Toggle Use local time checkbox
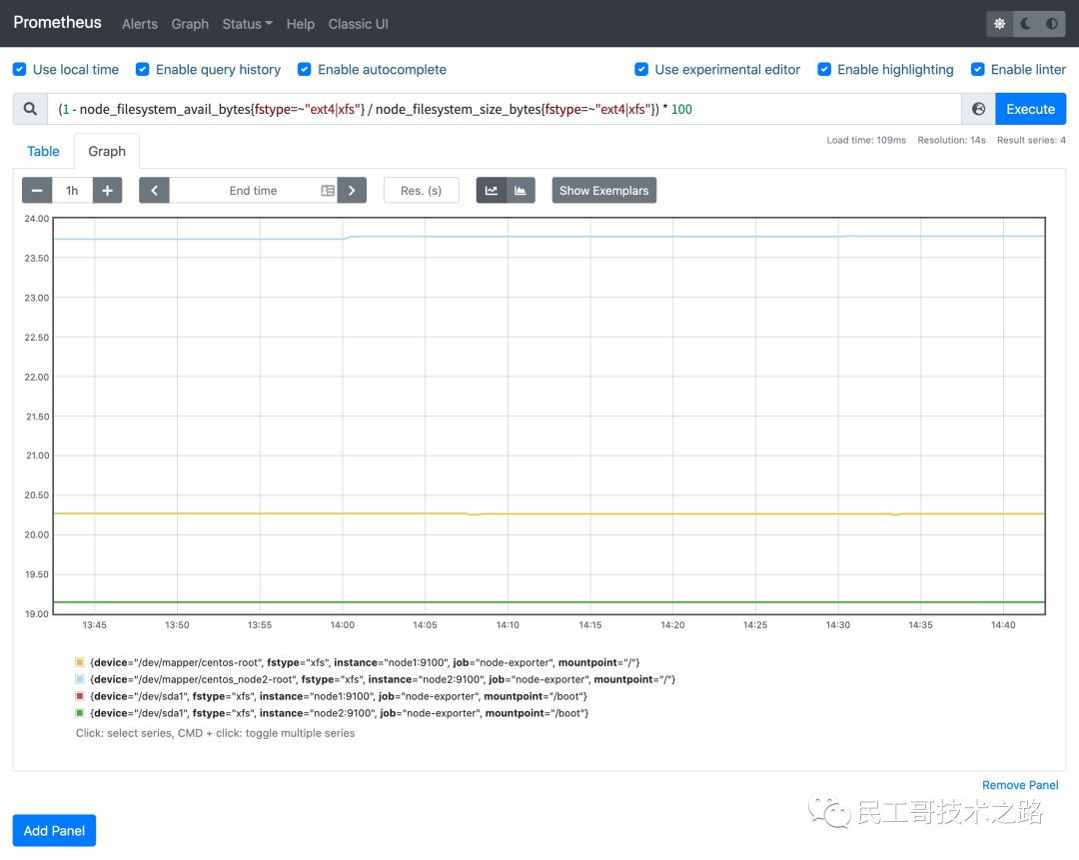 (20, 70)
